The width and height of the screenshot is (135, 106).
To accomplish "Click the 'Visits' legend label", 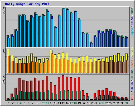I will (x=132, y=52).
